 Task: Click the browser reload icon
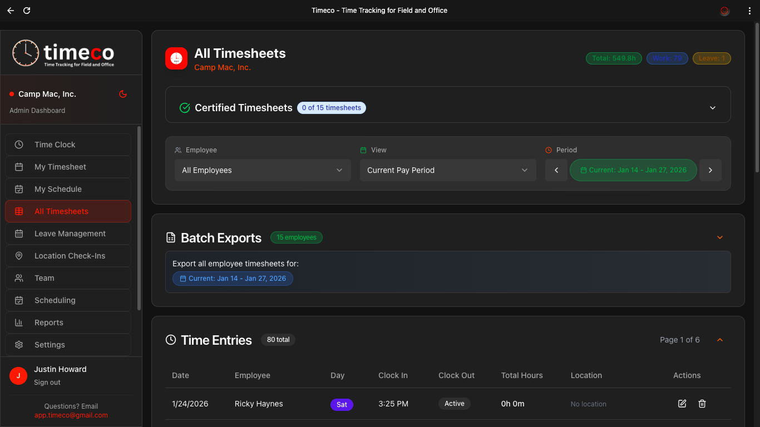(x=26, y=10)
